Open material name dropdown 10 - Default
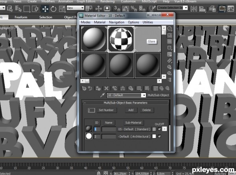 (x=144, y=95)
